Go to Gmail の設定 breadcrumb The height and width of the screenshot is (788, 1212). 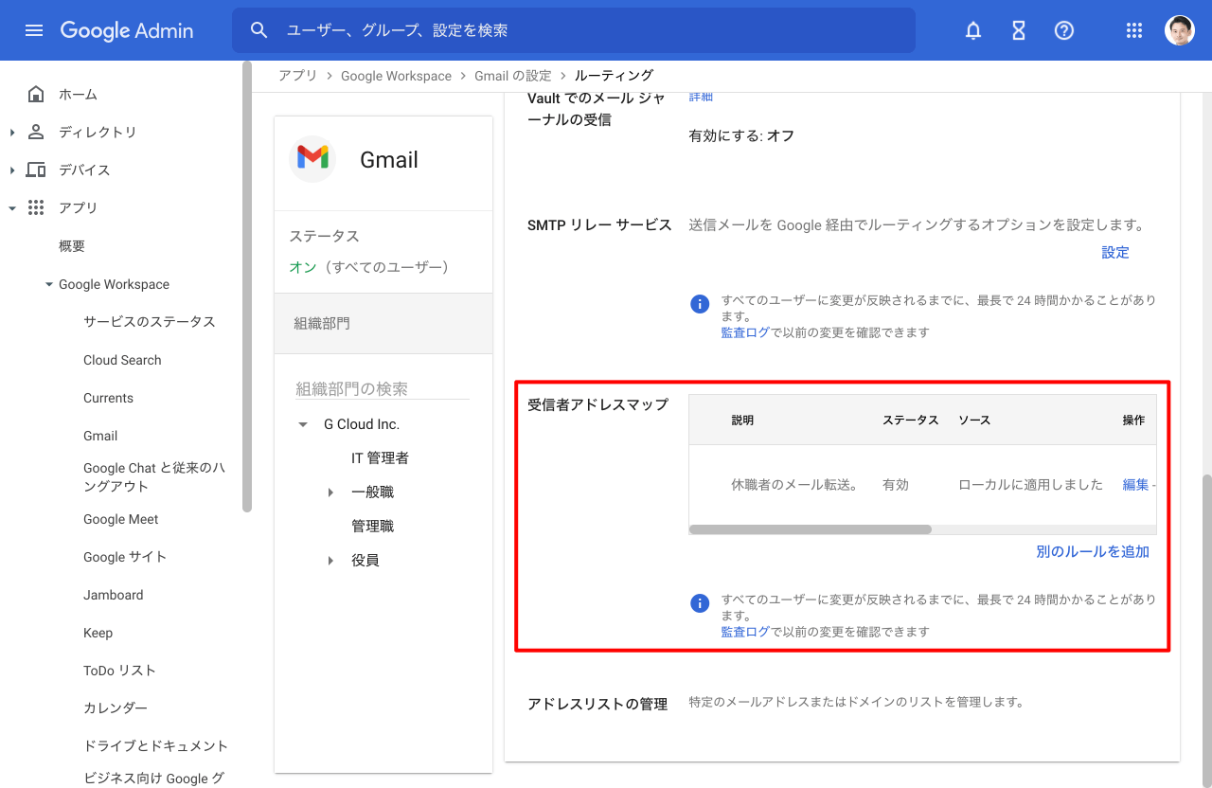tap(513, 76)
